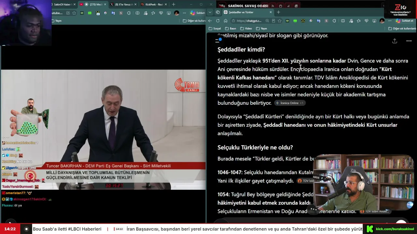The width and height of the screenshot is (417, 234).
Task: Click the 'Selçuklu Türkleriyle ne oldu?' heading
Action: 255,148
